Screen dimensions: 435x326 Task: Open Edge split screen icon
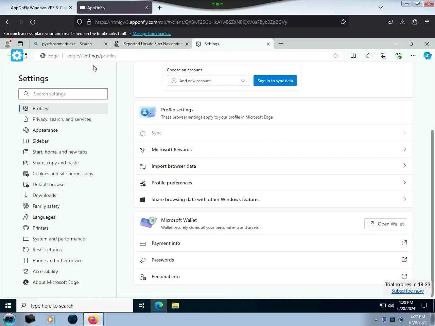[353, 56]
